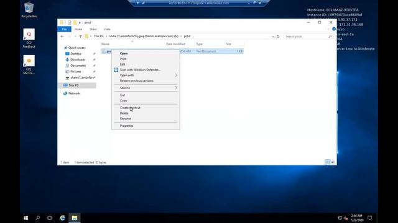The image size is (398, 223).
Task: Choose Rename in the context menu
Action: point(146,118)
